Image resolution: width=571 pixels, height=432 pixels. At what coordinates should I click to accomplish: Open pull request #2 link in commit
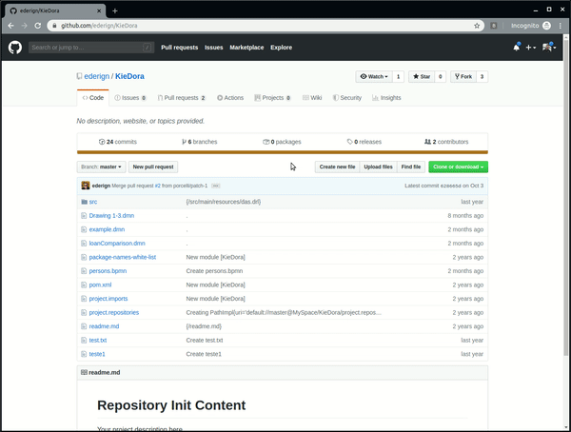[x=158, y=186]
